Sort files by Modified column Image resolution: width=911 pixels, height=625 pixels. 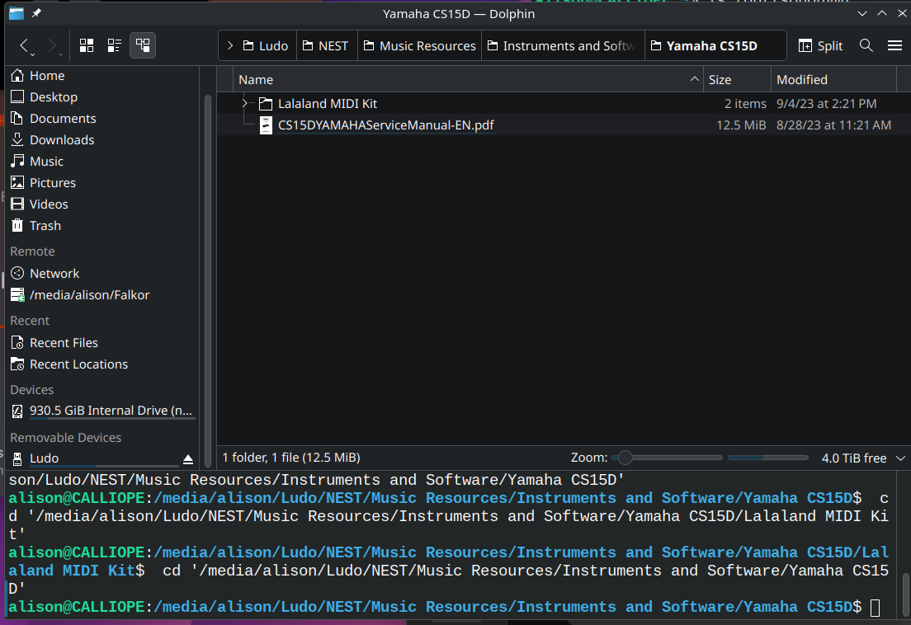pos(801,80)
